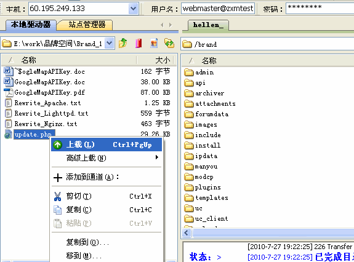
Task: Switch to the 站点管理器 tab
Action: 87,25
